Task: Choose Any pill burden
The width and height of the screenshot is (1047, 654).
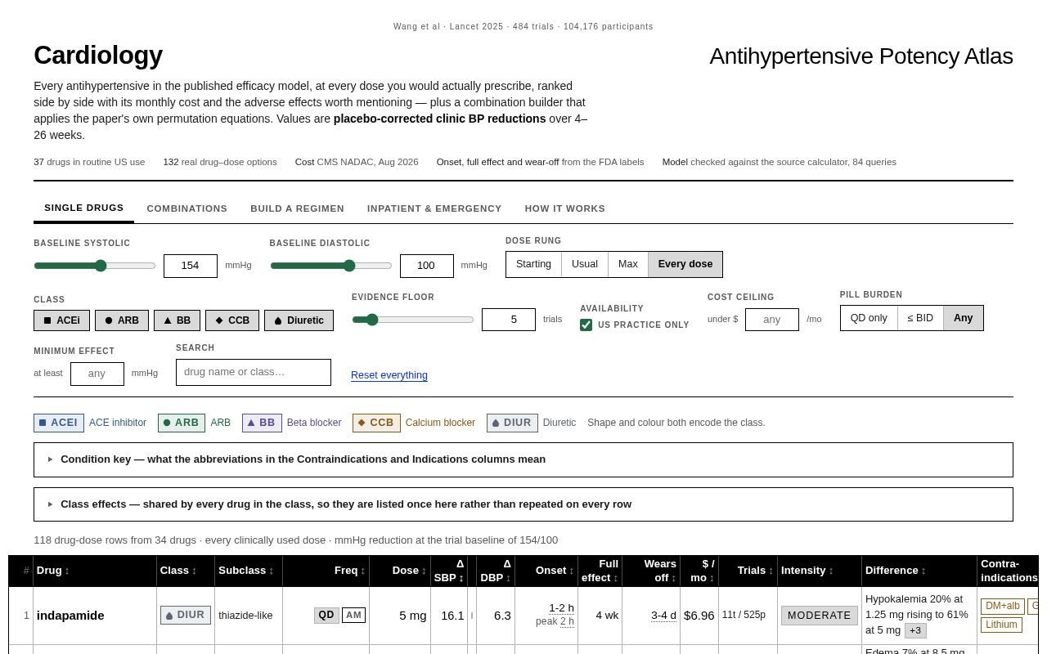Action: [964, 318]
